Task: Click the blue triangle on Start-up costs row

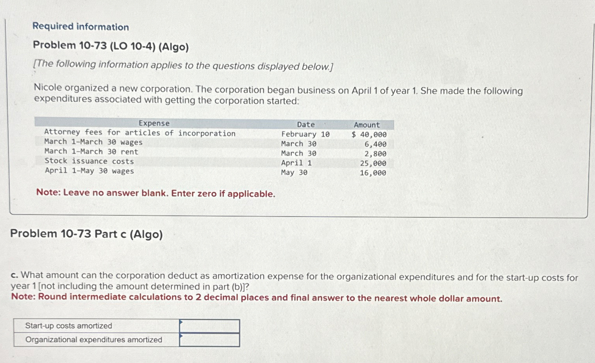Action: 181,322
